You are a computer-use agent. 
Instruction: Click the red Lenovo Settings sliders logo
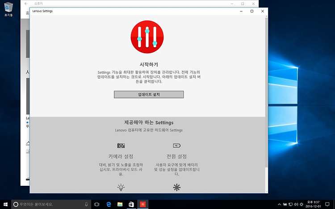[147, 37]
